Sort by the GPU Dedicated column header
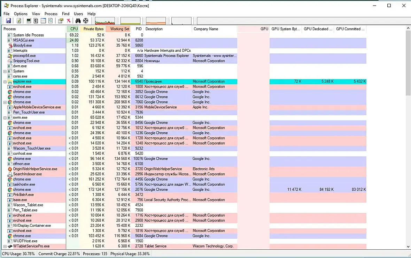 click(x=318, y=29)
